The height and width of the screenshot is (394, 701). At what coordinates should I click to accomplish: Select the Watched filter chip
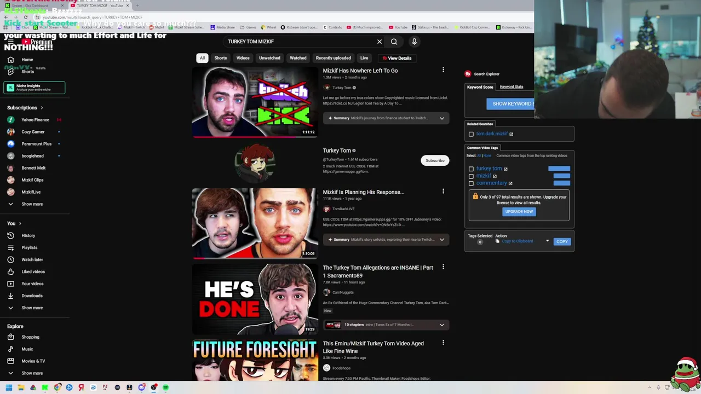pyautogui.click(x=298, y=58)
